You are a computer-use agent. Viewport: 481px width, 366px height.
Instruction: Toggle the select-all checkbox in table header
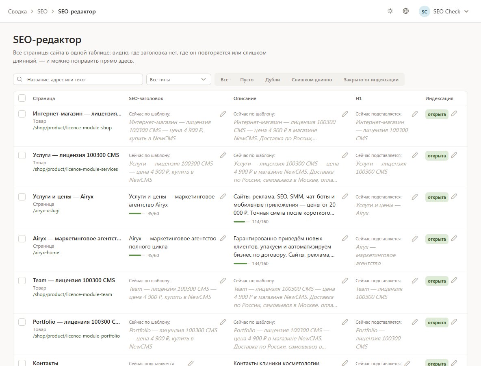(22, 98)
